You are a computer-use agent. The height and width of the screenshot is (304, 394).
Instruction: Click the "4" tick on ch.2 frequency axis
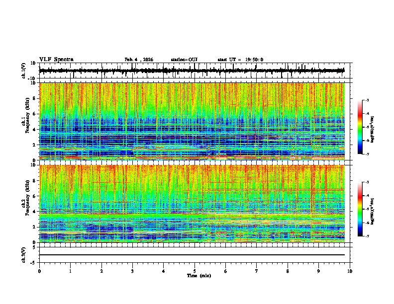click(x=34, y=212)
